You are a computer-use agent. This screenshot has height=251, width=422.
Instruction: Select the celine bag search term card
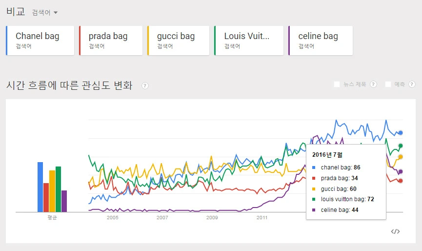pyautogui.click(x=321, y=41)
